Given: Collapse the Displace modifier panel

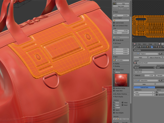Looking at the screenshot, I should click(x=135, y=54).
